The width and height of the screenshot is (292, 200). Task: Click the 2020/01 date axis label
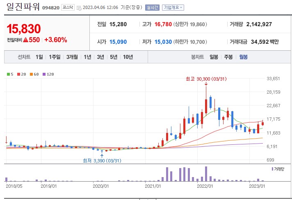(x=101, y=186)
